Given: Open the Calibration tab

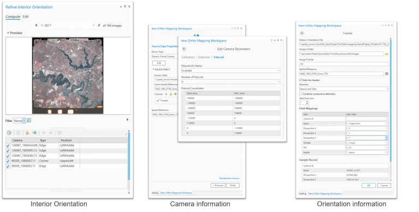Looking at the screenshot, I should [x=188, y=57].
